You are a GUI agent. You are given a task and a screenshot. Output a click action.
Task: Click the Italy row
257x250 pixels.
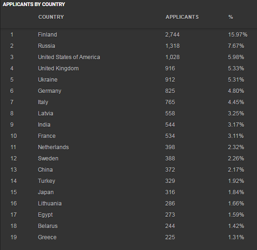click(x=128, y=102)
